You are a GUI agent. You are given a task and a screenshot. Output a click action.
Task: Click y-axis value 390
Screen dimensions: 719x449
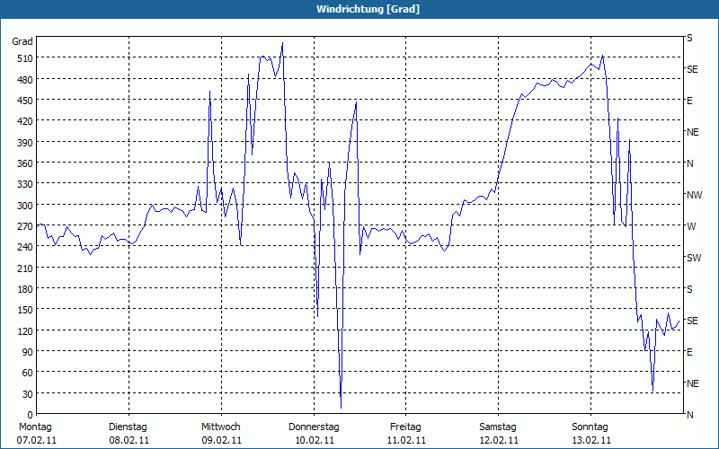click(25, 143)
